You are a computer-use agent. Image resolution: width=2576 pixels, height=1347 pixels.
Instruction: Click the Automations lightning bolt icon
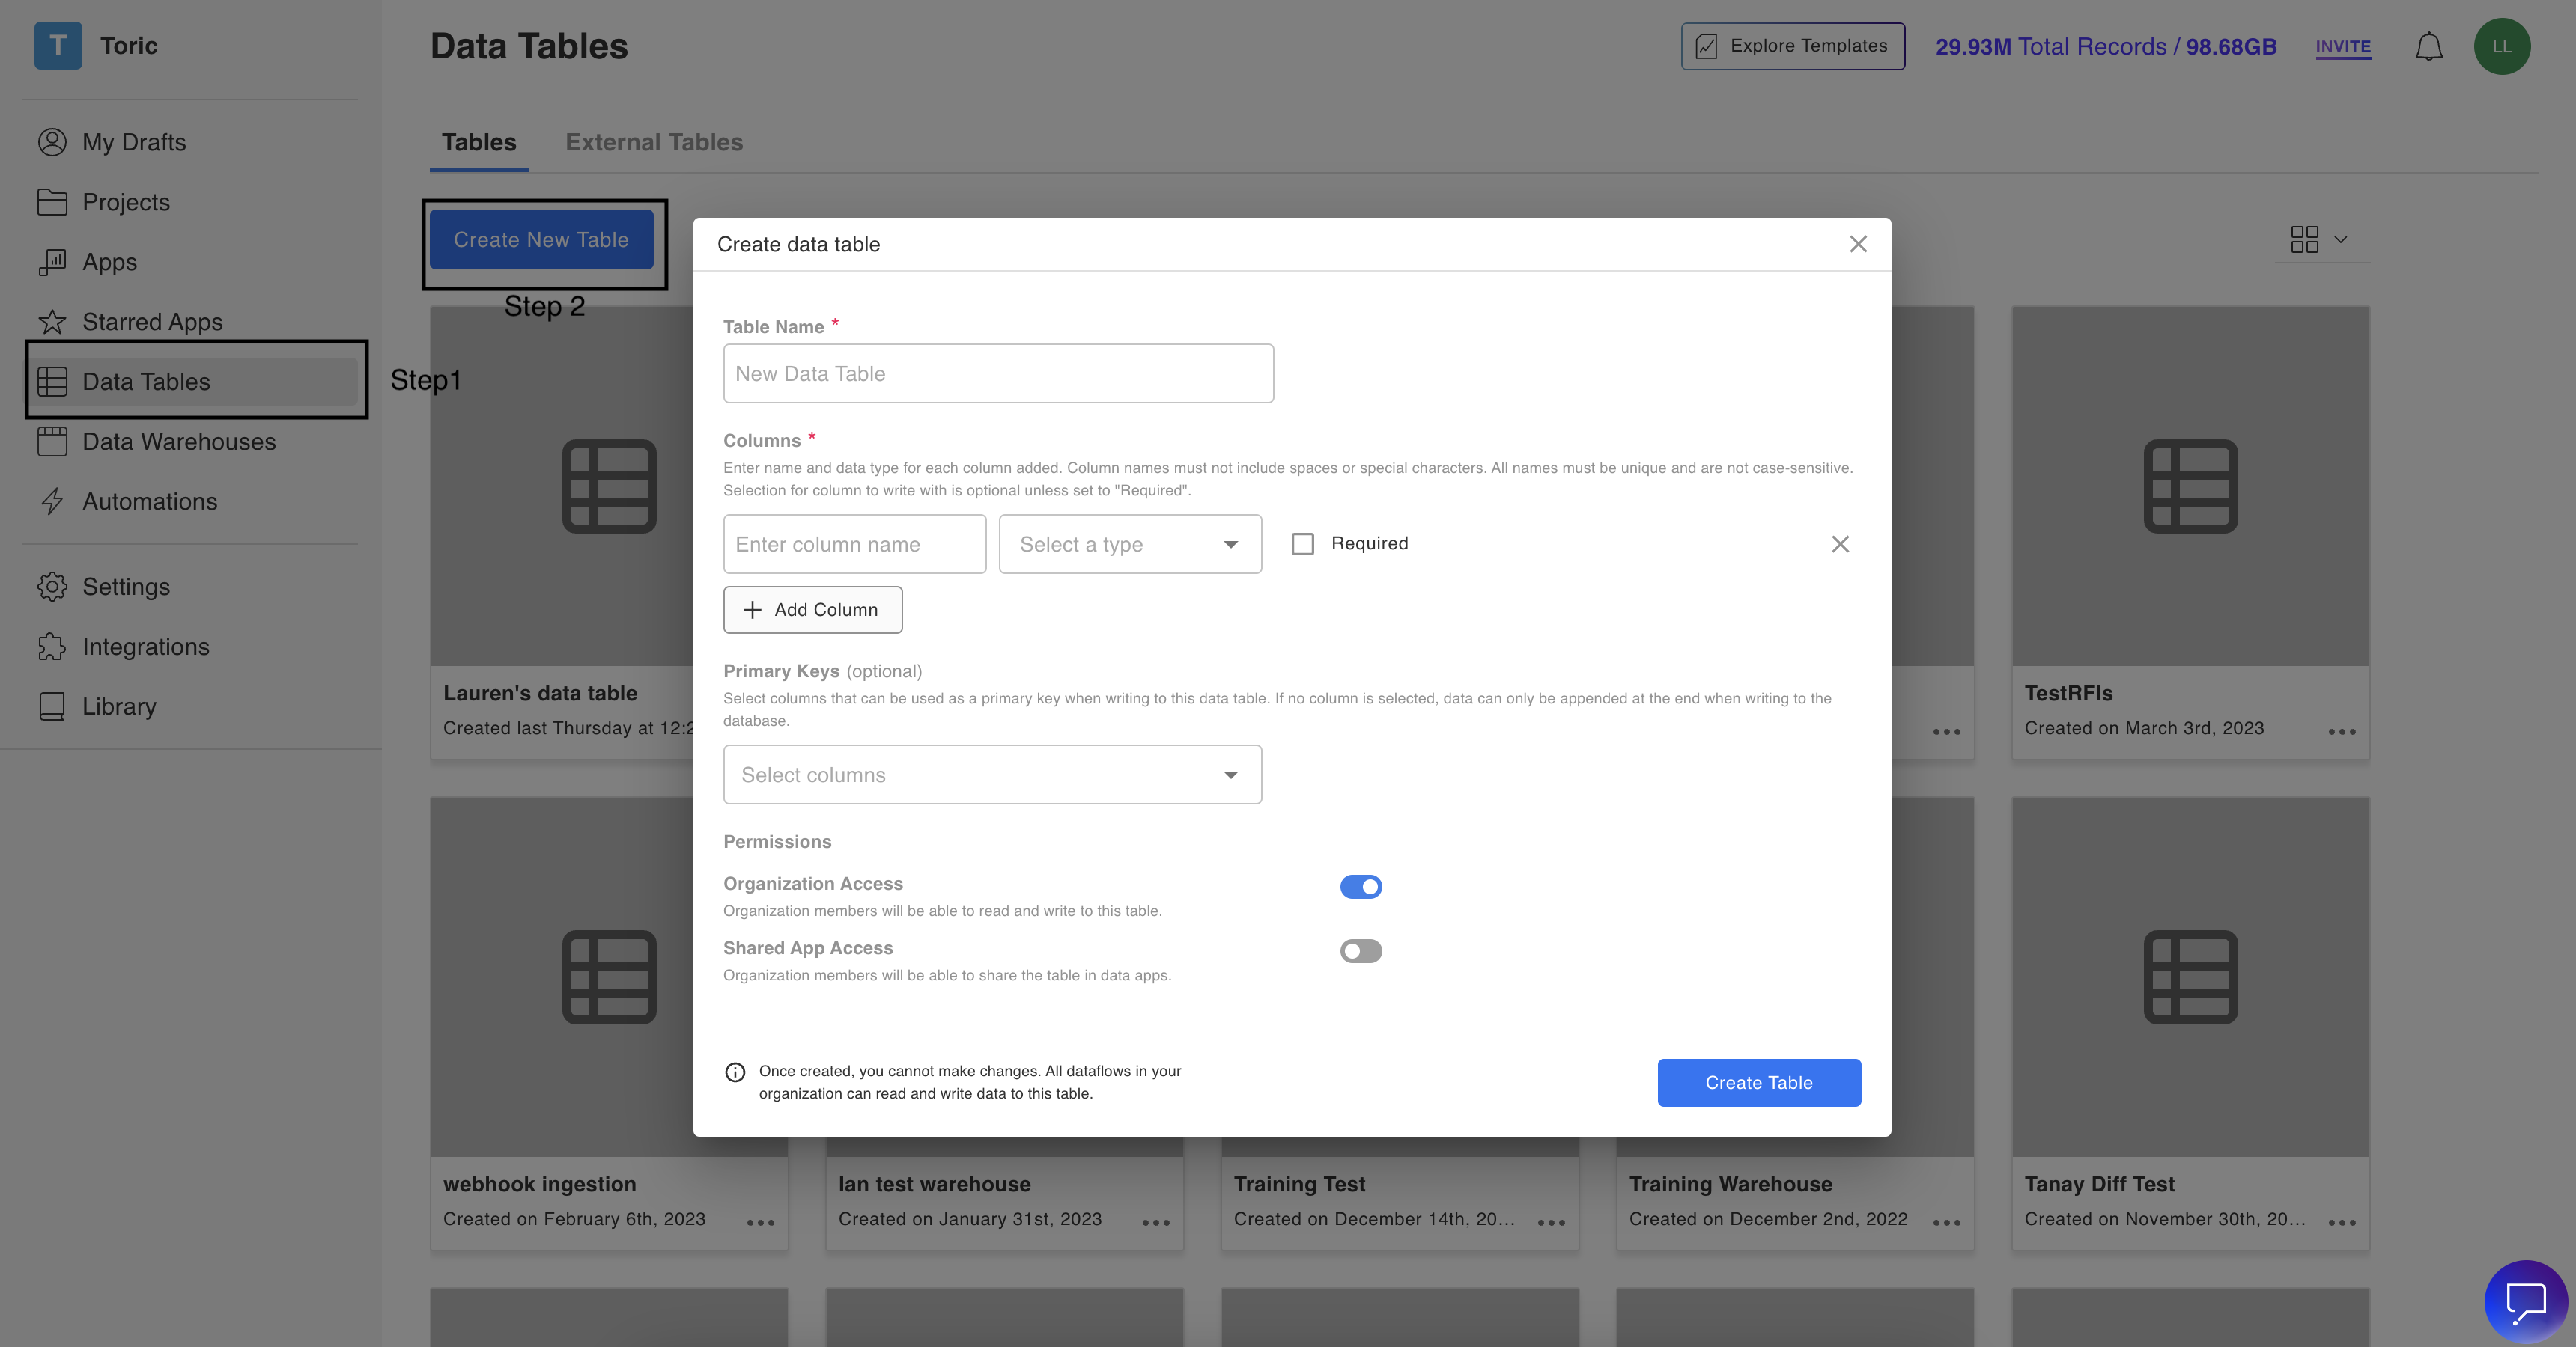coord(52,501)
